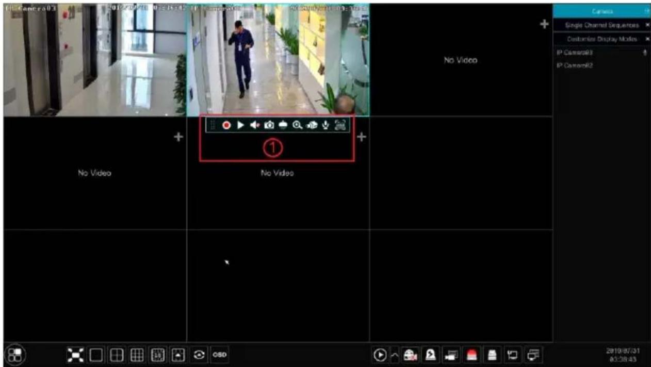Viewport: 651px width, 367px height.
Task: Select nine-screen grid layout icon
Action: click(137, 354)
